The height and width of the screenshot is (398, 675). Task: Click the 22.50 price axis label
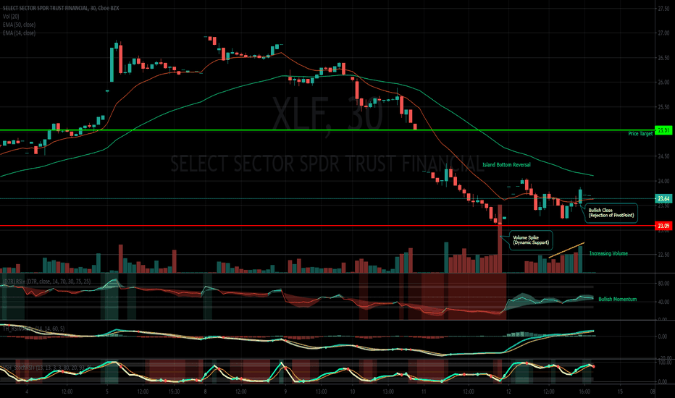tap(663, 255)
